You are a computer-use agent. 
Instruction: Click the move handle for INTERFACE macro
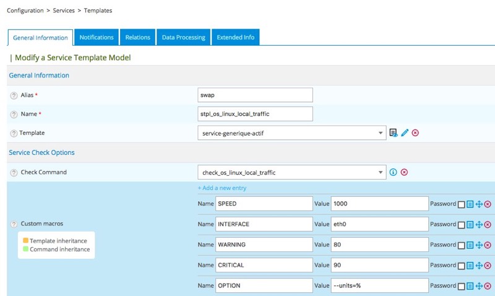479,224
